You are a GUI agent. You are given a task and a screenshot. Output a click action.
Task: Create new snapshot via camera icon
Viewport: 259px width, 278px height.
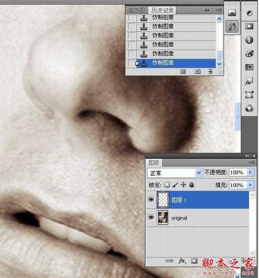[x=197, y=71]
